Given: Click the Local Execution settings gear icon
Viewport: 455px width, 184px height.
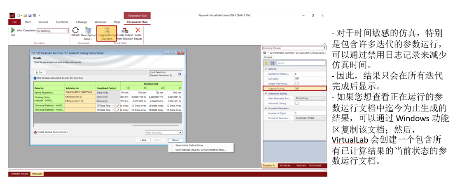Looking at the screenshot, I should coord(180,74).
